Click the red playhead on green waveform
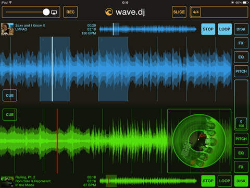Screen dimensions: 250x188 [x=57, y=141]
